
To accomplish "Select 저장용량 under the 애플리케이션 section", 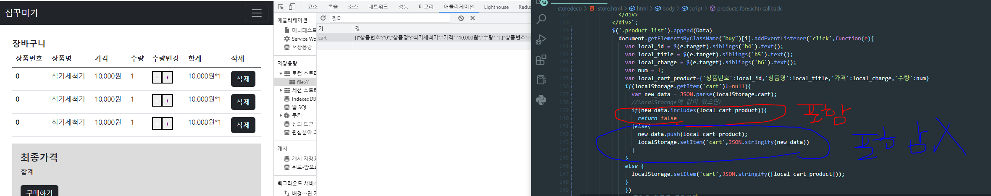I will click(x=298, y=47).
